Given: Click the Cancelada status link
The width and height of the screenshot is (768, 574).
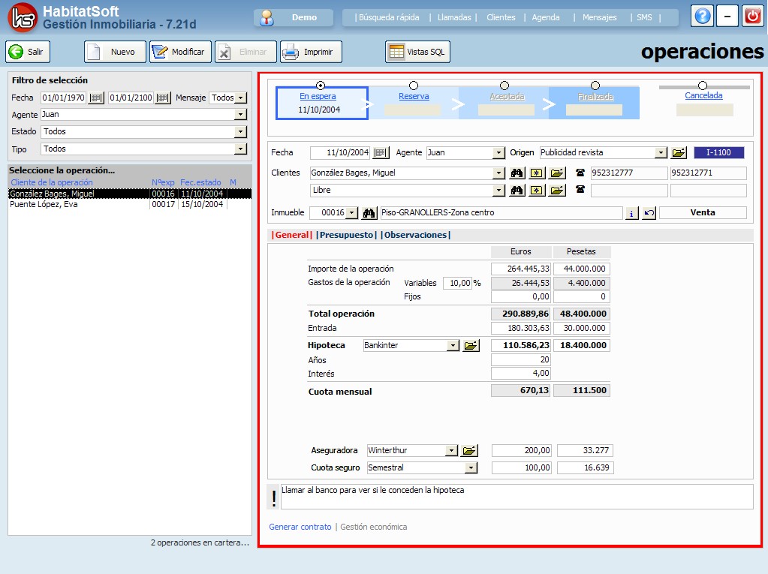Looking at the screenshot, I should [x=703, y=95].
